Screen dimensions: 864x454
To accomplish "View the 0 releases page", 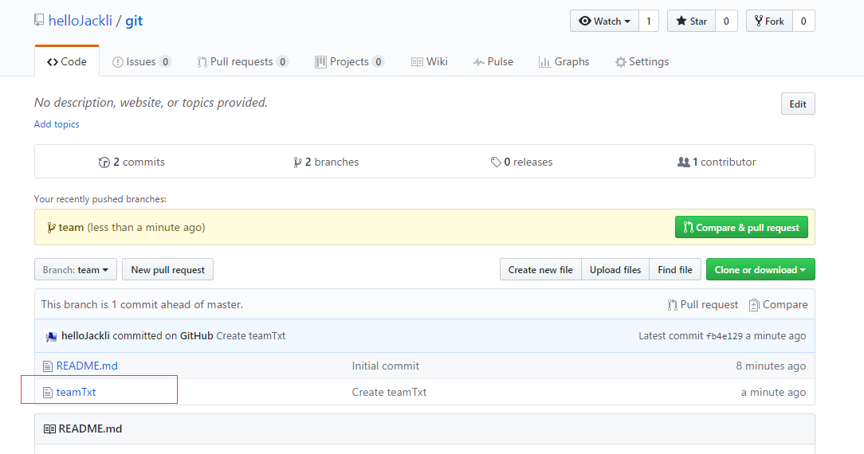I will click(x=521, y=162).
